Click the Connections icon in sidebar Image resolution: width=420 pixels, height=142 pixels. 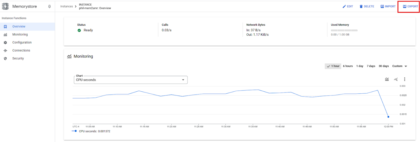(x=5, y=51)
